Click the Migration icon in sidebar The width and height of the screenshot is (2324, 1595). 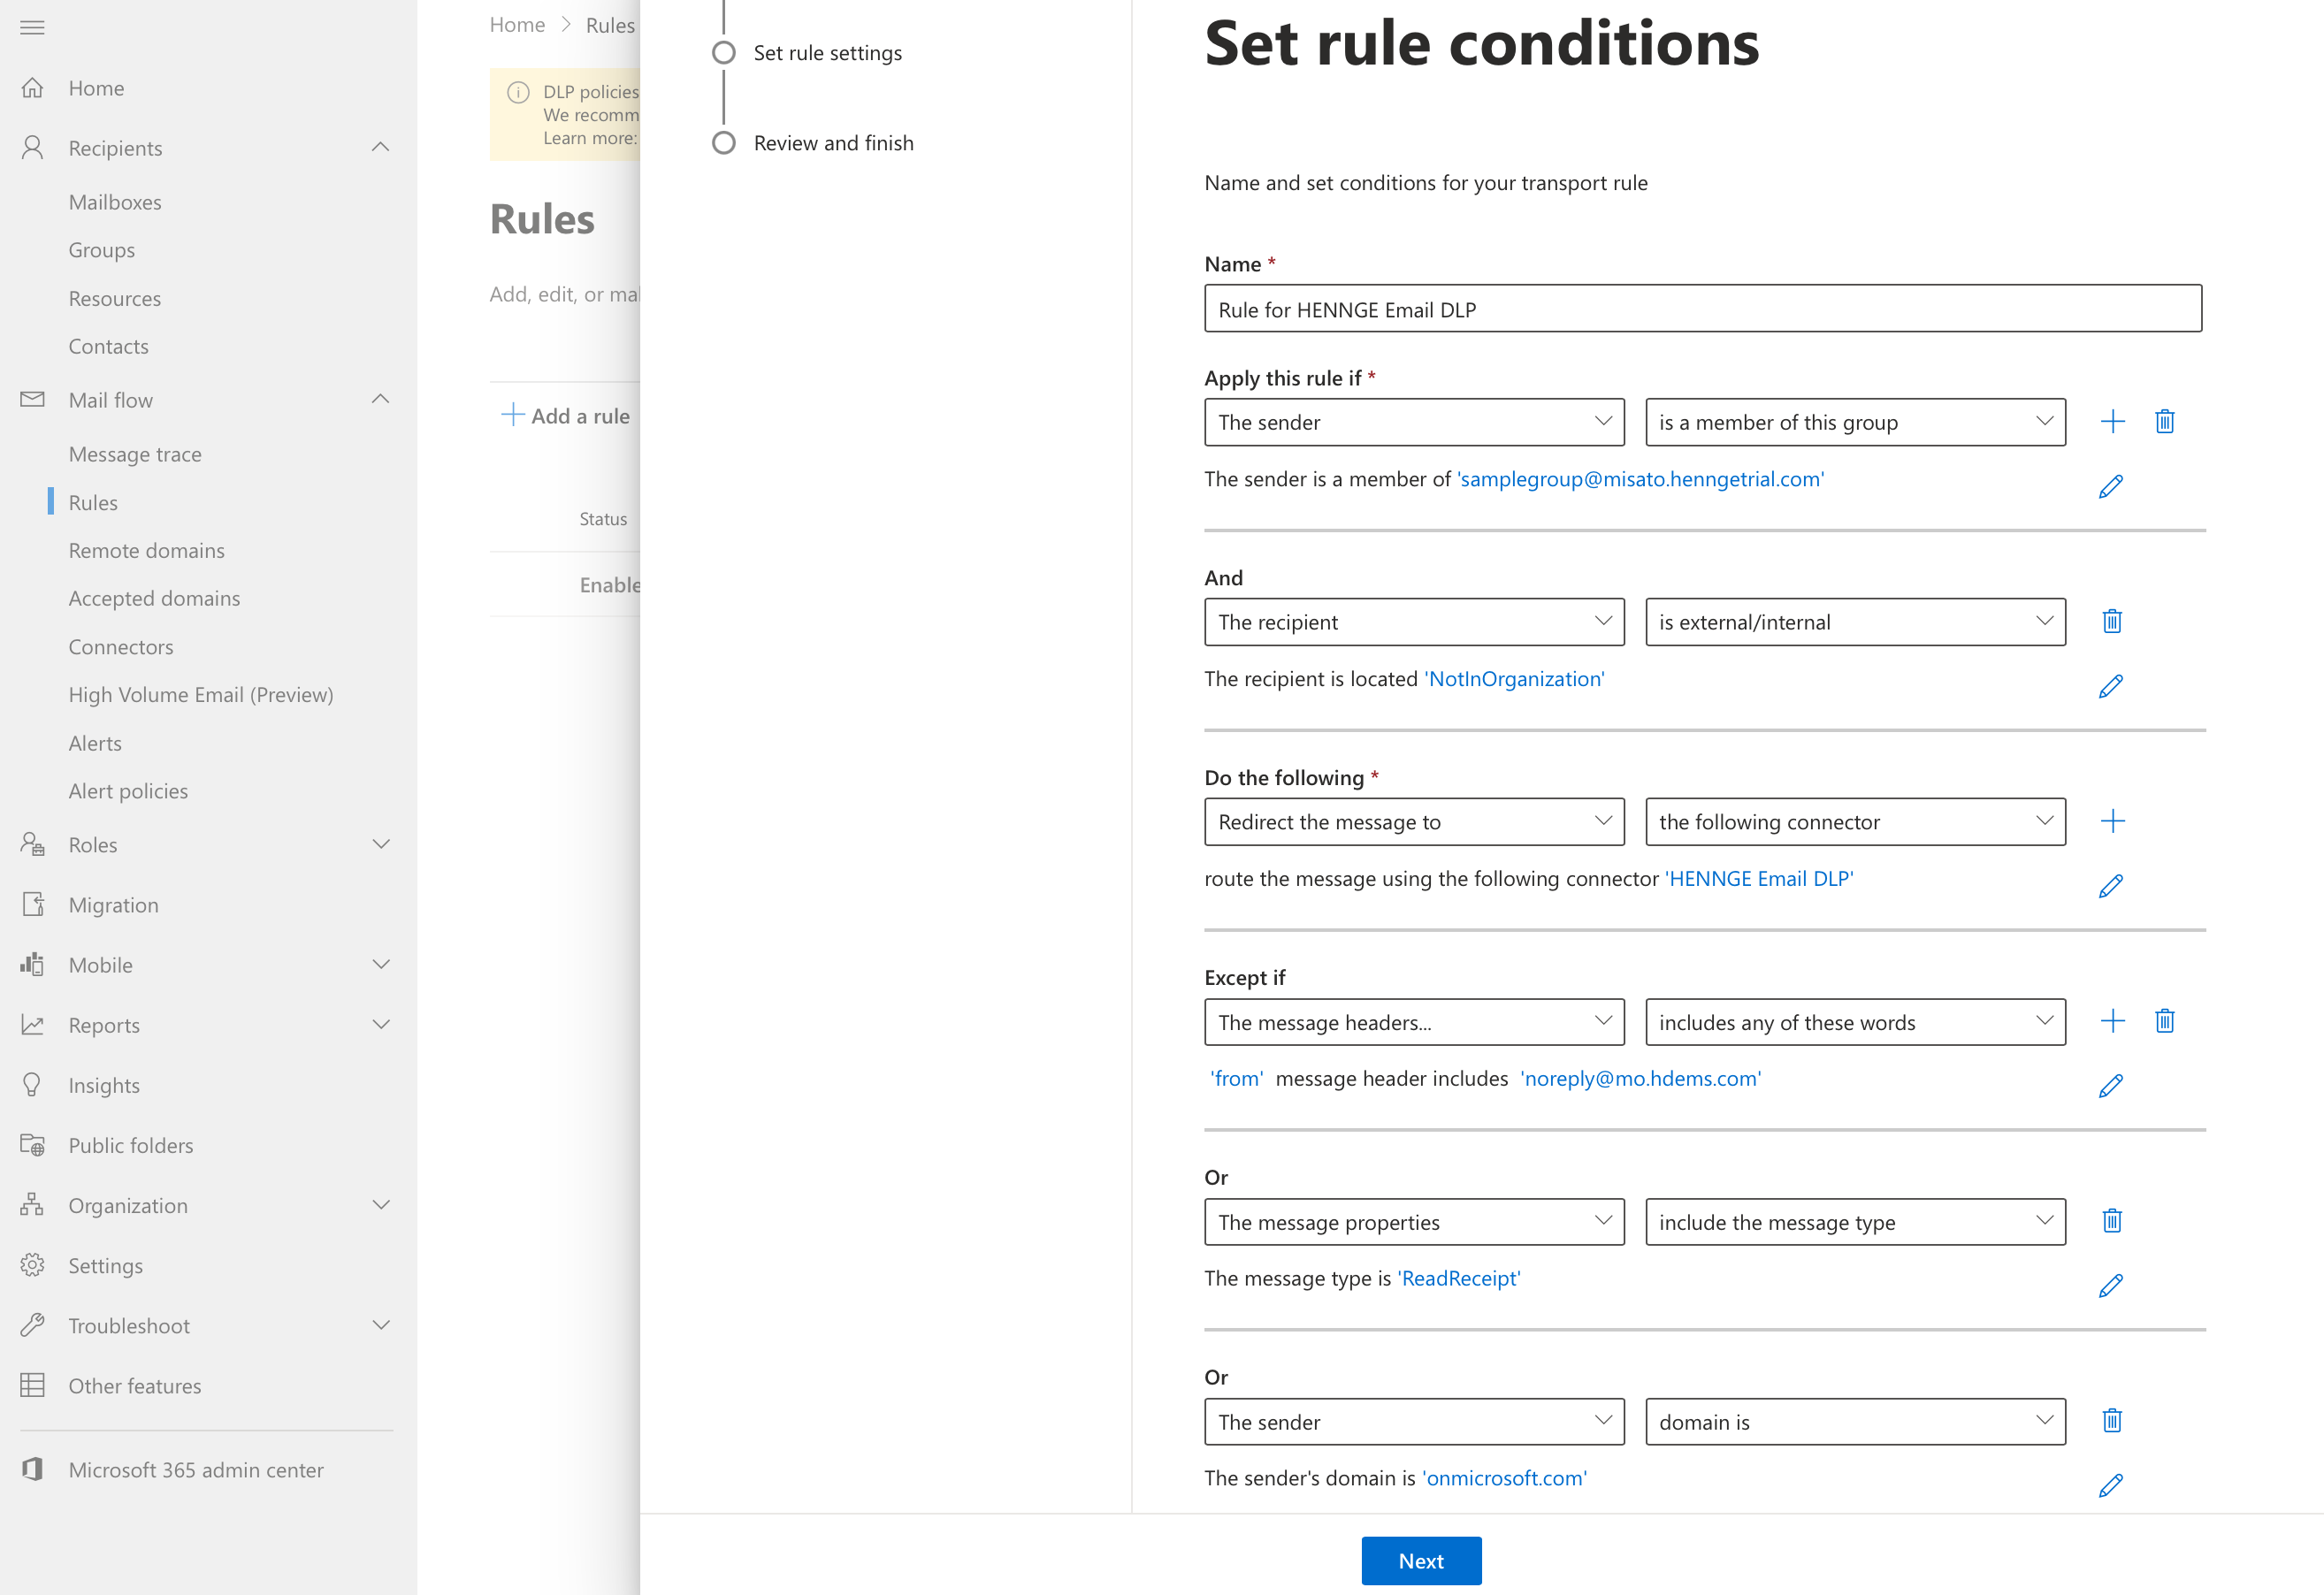click(32, 904)
